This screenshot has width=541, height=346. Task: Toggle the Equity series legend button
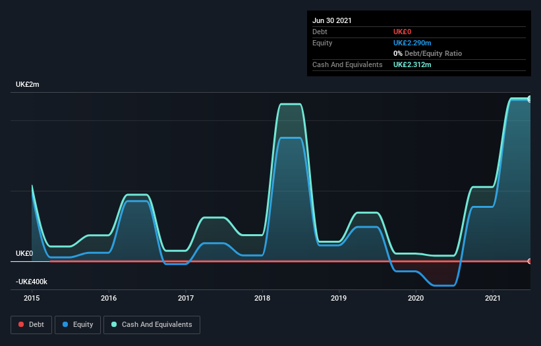[x=78, y=325]
